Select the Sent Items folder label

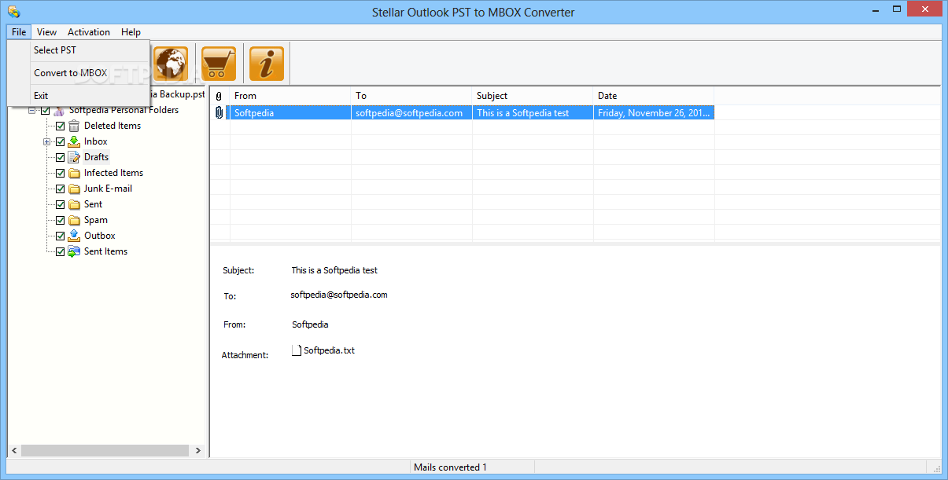pos(106,251)
